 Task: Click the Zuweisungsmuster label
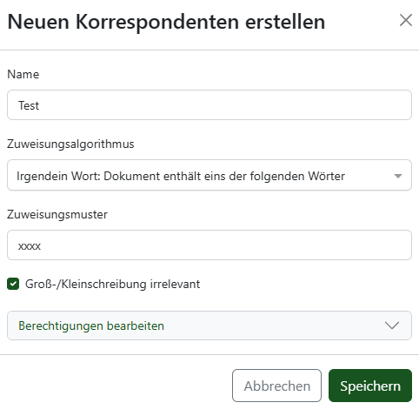pos(57,215)
